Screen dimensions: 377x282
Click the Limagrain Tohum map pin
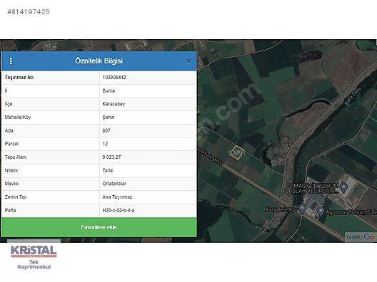click(344, 188)
